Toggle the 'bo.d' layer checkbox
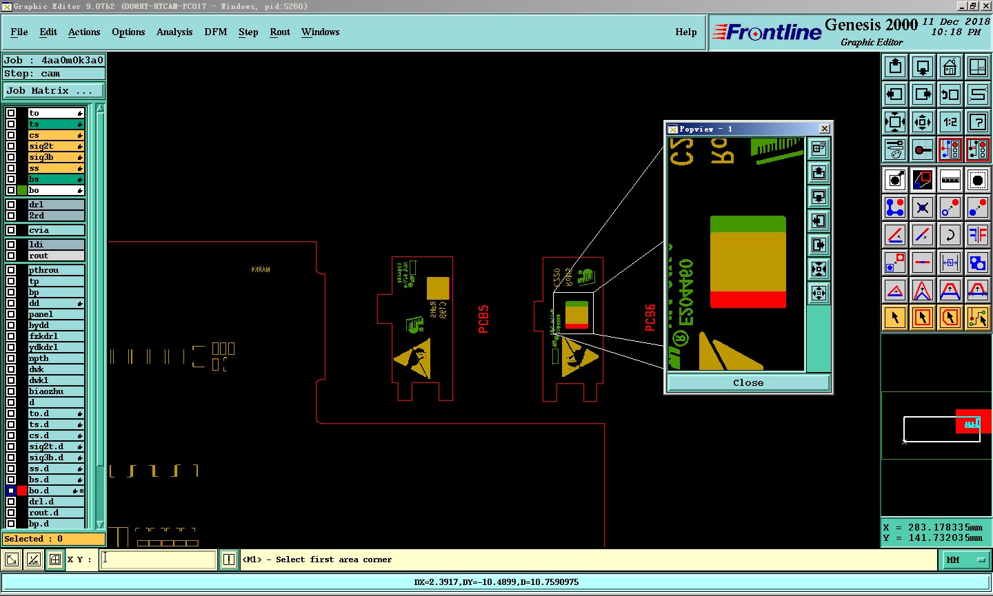 point(11,491)
